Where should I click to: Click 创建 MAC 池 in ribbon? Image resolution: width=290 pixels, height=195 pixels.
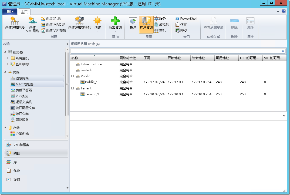tap(53, 24)
